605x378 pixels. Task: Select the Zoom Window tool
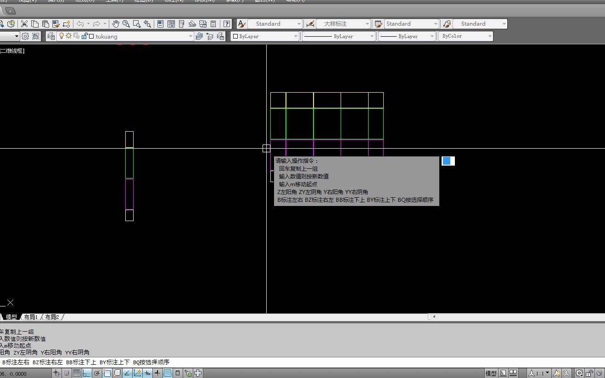click(137, 24)
